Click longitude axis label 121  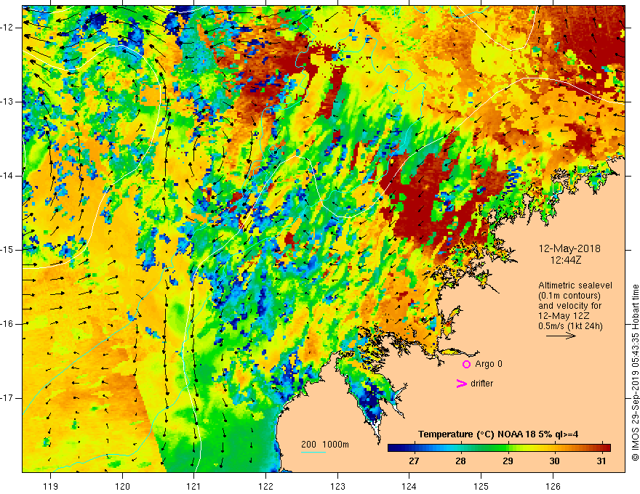(194, 486)
